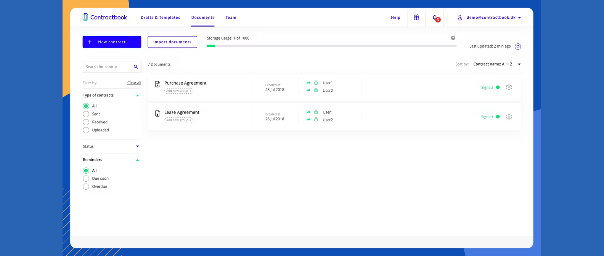This screenshot has width=604, height=256.
Task: Collapse the Reminders filter section
Action: [138, 160]
